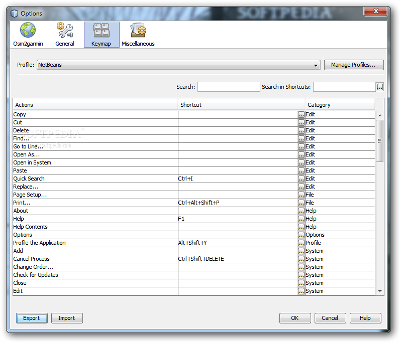401x343 pixels.
Task: Click shortcut ellipsis button in Quick Search row
Action: click(x=302, y=179)
